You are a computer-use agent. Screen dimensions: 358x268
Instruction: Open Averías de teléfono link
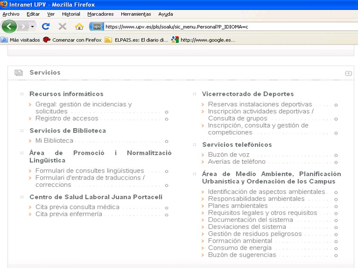click(236, 162)
